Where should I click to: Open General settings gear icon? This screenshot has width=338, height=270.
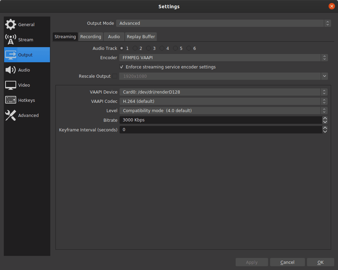[x=11, y=24]
